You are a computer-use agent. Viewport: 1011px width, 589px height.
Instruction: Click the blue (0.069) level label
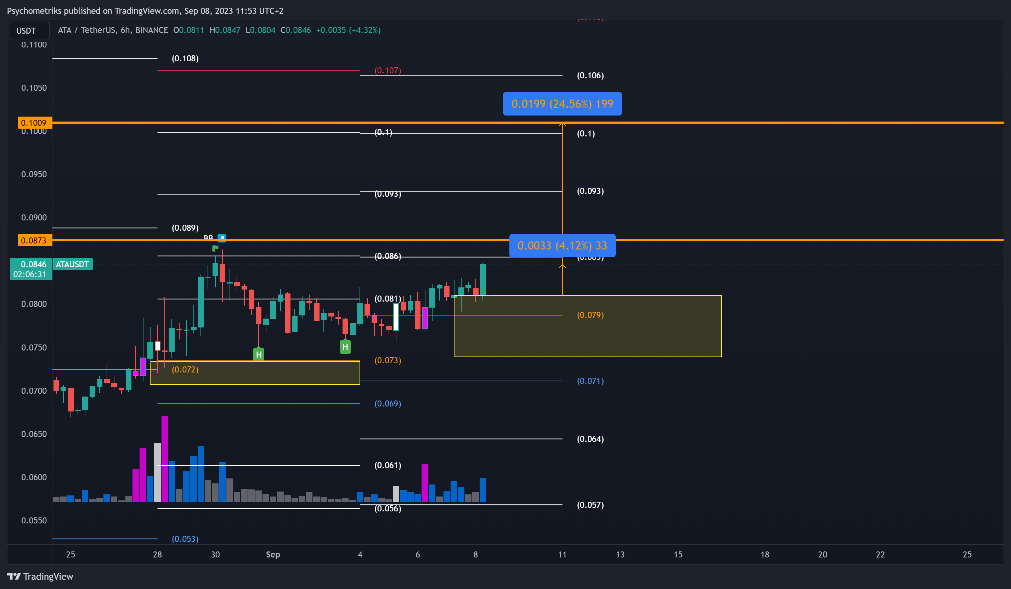388,404
